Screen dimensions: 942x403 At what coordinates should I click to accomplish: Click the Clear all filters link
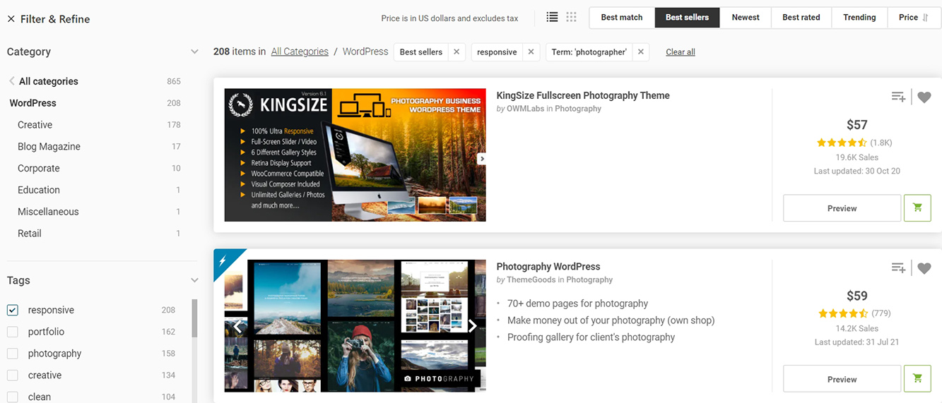[x=680, y=52]
